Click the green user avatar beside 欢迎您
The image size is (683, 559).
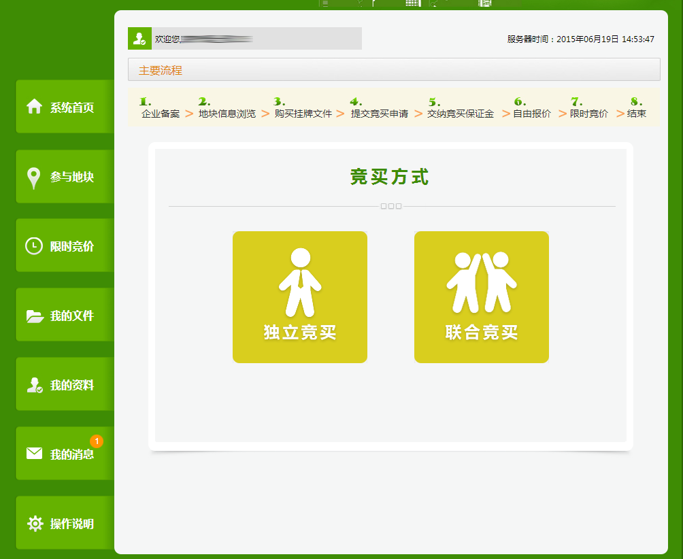139,39
